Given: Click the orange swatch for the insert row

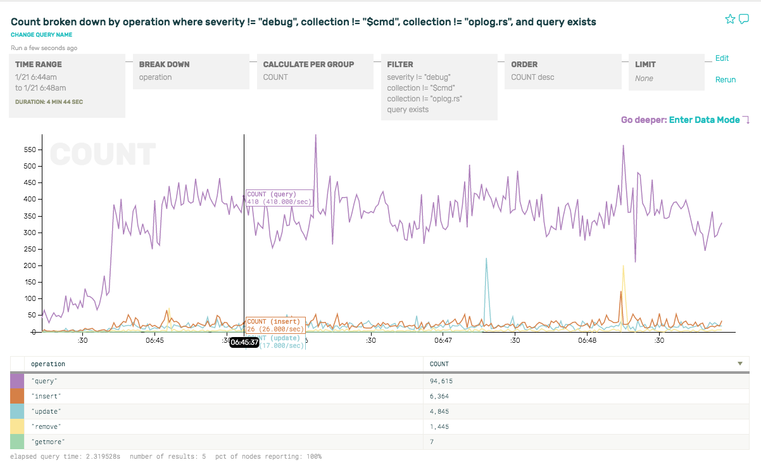Looking at the screenshot, I should tap(17, 397).
